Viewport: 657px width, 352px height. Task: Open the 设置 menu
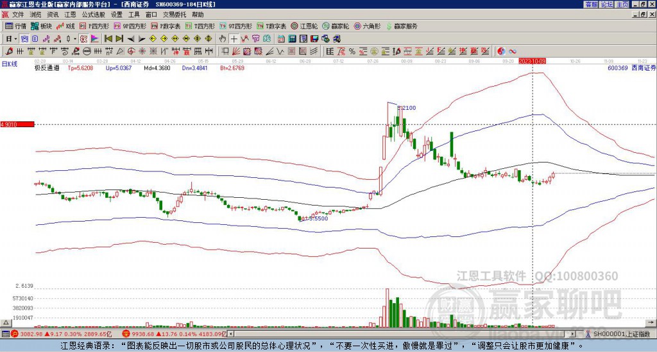click(x=117, y=15)
